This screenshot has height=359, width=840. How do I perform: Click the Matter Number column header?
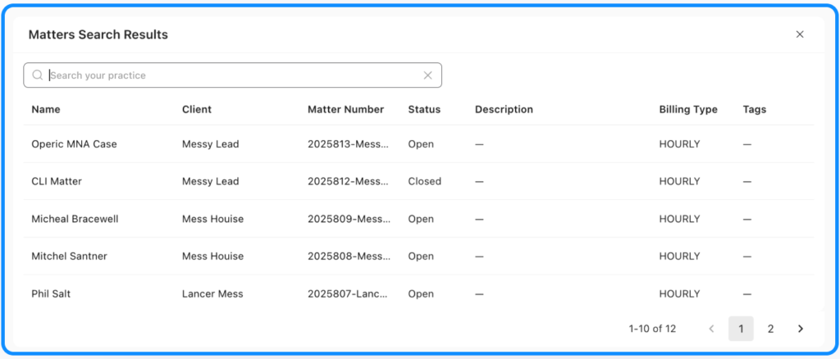pos(345,109)
